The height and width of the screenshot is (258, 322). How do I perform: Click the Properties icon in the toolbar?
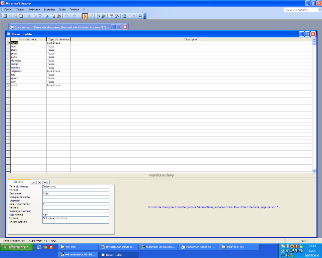111,16
